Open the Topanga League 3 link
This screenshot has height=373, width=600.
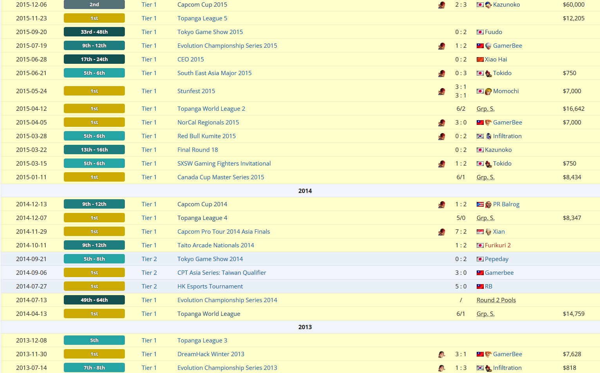(202, 341)
